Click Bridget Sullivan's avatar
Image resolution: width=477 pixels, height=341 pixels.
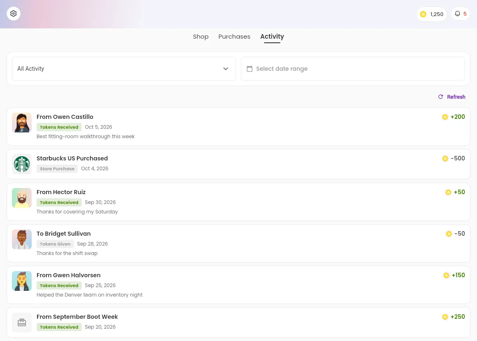click(22, 239)
